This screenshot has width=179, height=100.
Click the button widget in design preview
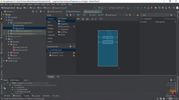point(108,42)
